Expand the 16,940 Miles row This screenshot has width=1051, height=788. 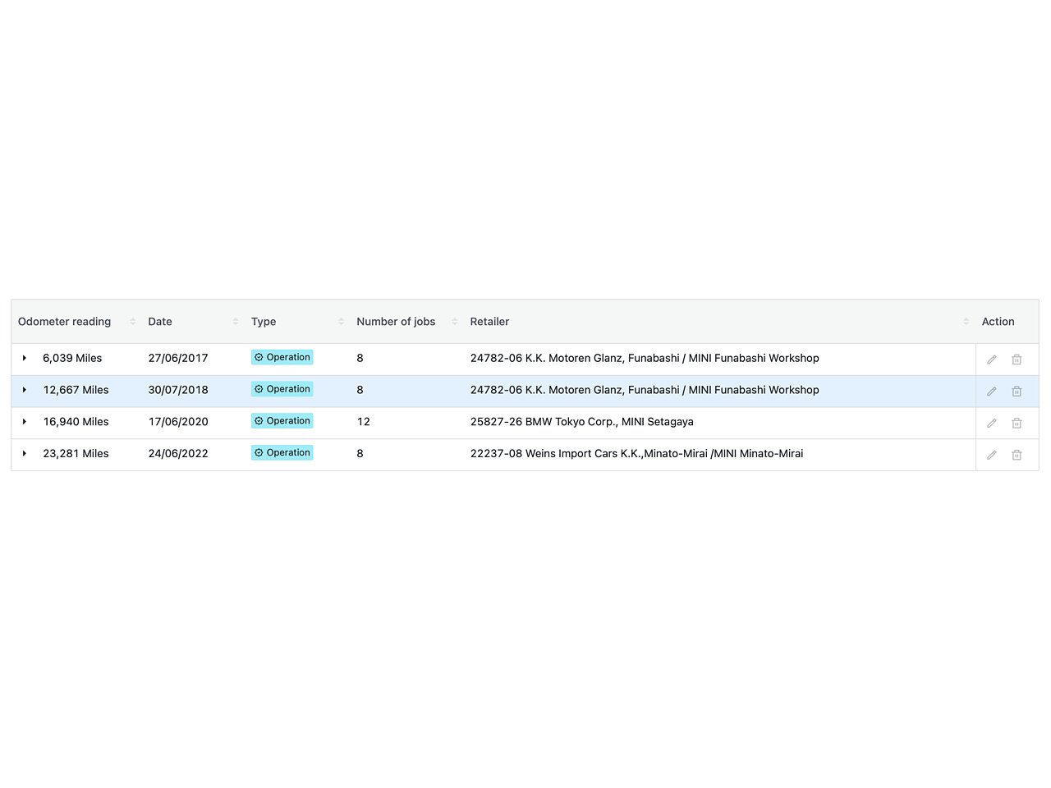coord(25,422)
